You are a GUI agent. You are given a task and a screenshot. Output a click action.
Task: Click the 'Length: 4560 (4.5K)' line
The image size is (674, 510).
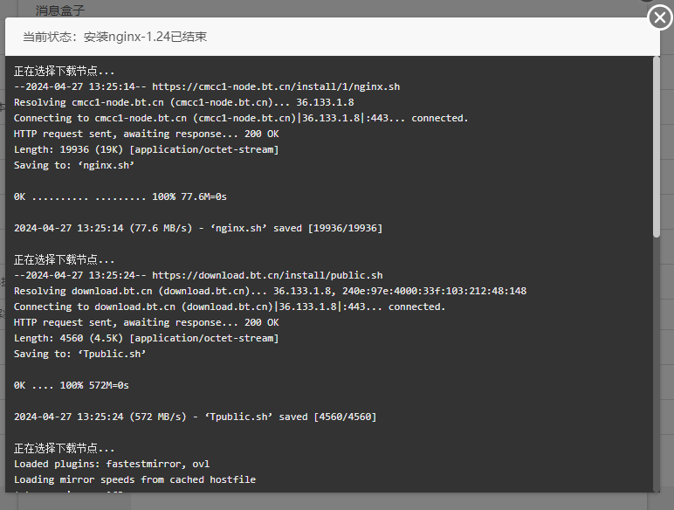pos(146,338)
